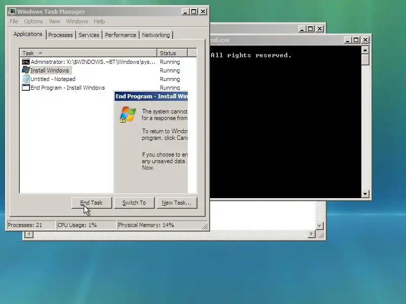Select the Administrator: X:\$WINDOWS.~BT task row

[93, 62]
